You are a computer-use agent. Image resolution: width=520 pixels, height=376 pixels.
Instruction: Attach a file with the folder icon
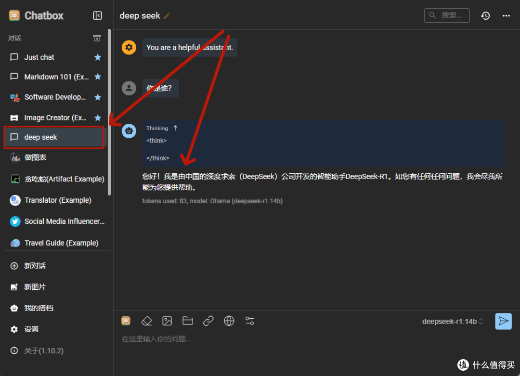point(188,321)
